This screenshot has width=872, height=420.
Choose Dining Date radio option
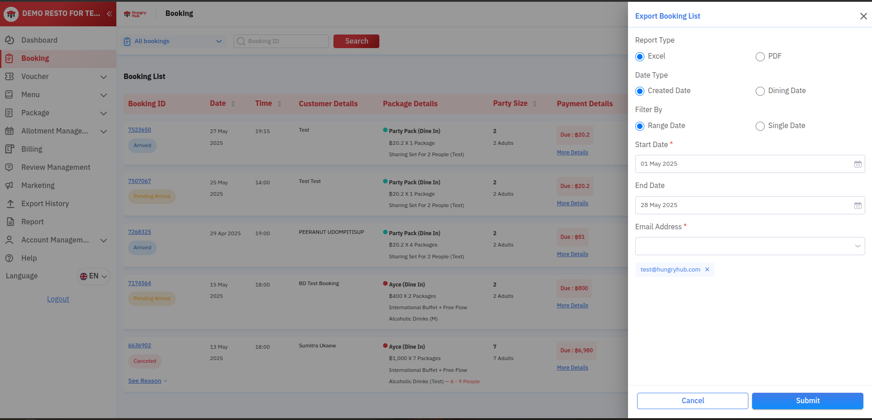click(x=760, y=91)
